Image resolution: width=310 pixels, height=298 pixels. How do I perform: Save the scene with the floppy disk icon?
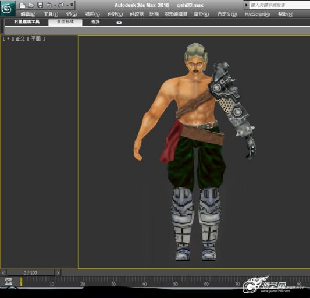40,5
